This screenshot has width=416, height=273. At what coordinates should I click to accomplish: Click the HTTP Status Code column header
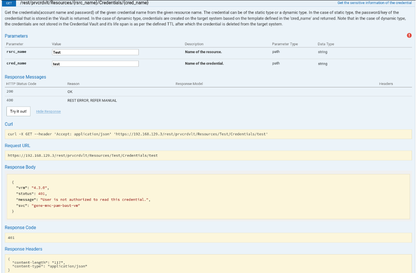21,84
